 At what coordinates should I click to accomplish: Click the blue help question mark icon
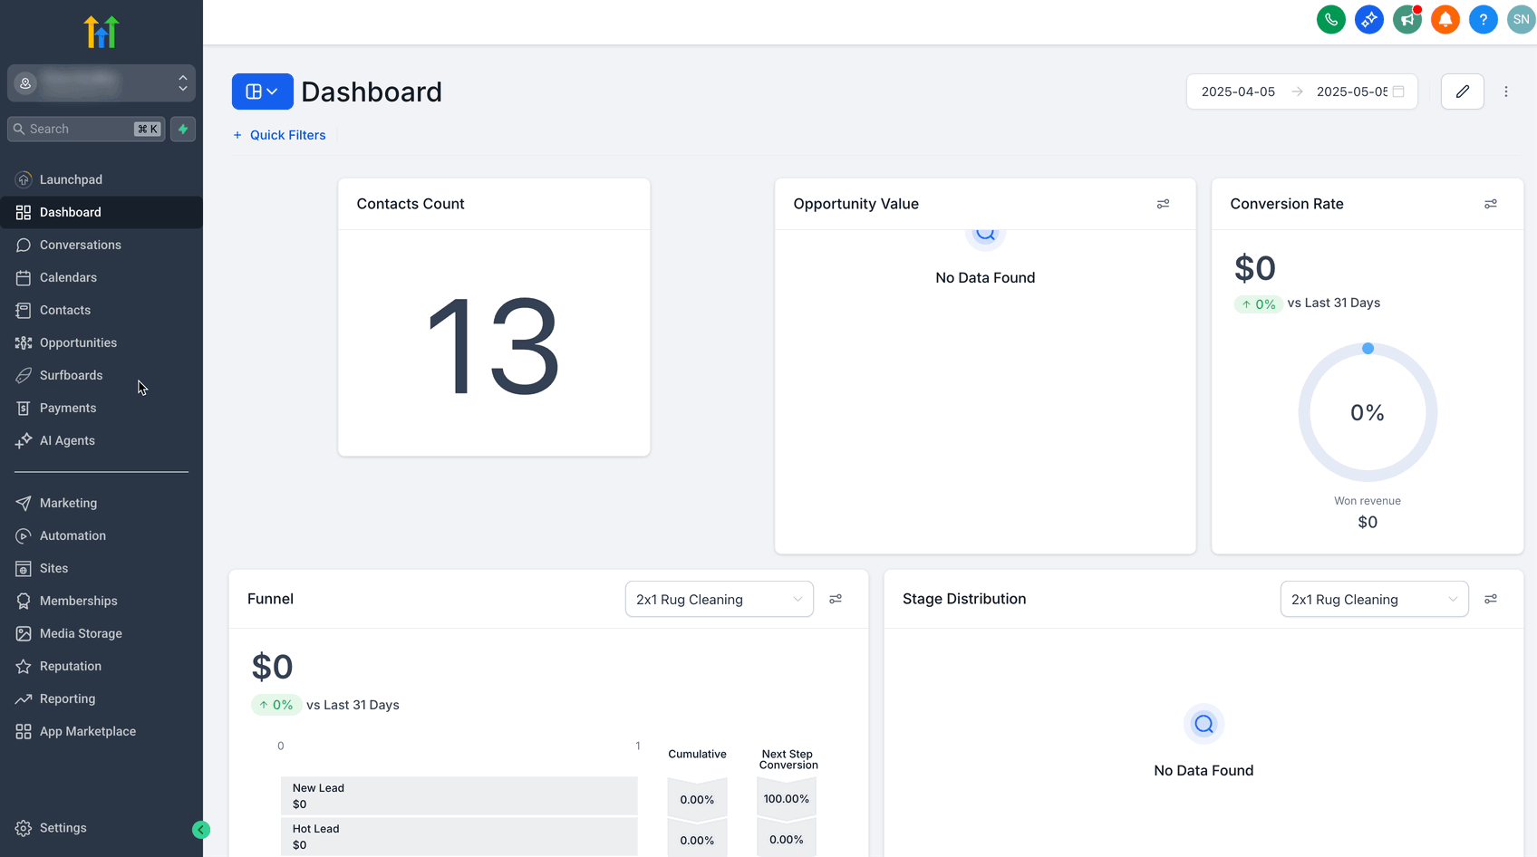coord(1483,19)
